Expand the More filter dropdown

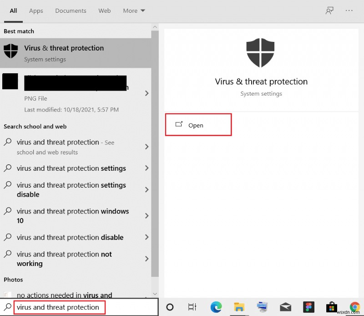134,10
